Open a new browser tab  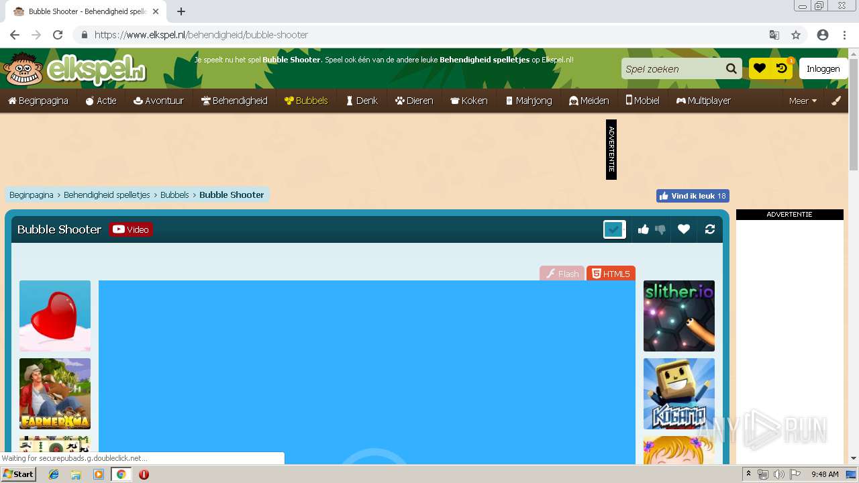click(181, 11)
